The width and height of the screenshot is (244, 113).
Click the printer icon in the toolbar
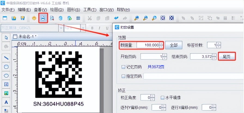tap(43, 18)
